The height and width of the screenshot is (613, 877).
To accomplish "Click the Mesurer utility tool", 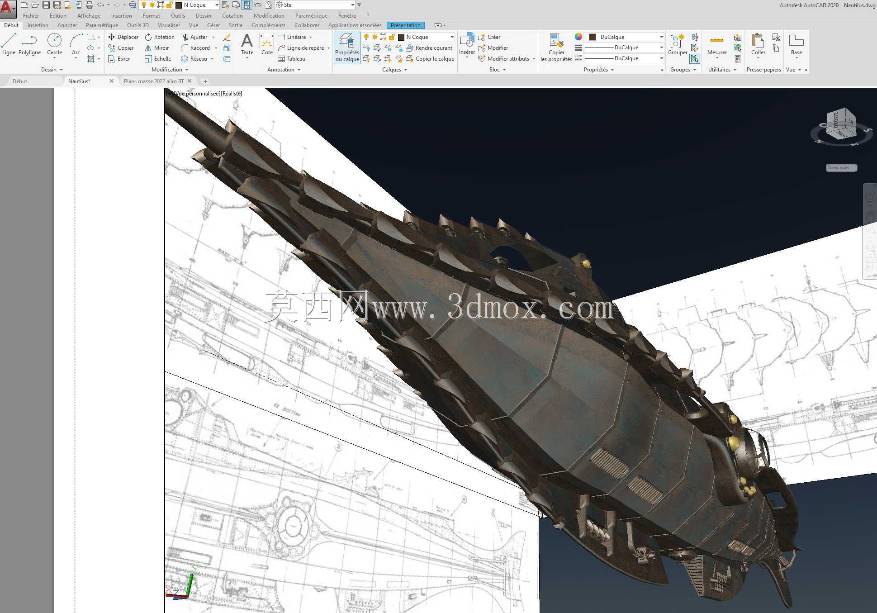I will pyautogui.click(x=717, y=45).
